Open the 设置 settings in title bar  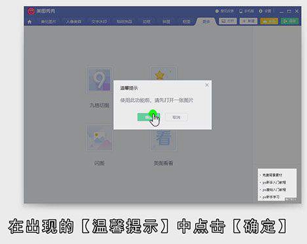(265, 11)
